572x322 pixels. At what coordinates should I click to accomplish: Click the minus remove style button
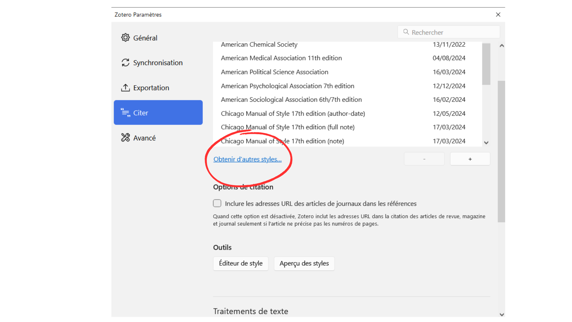424,159
